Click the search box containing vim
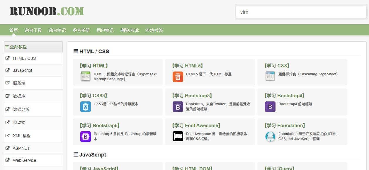 [x=301, y=12]
